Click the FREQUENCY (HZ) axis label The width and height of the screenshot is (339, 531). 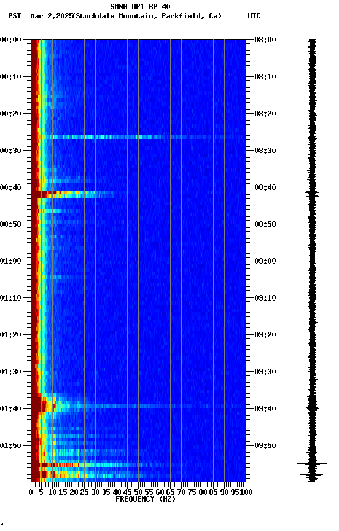pos(146,499)
